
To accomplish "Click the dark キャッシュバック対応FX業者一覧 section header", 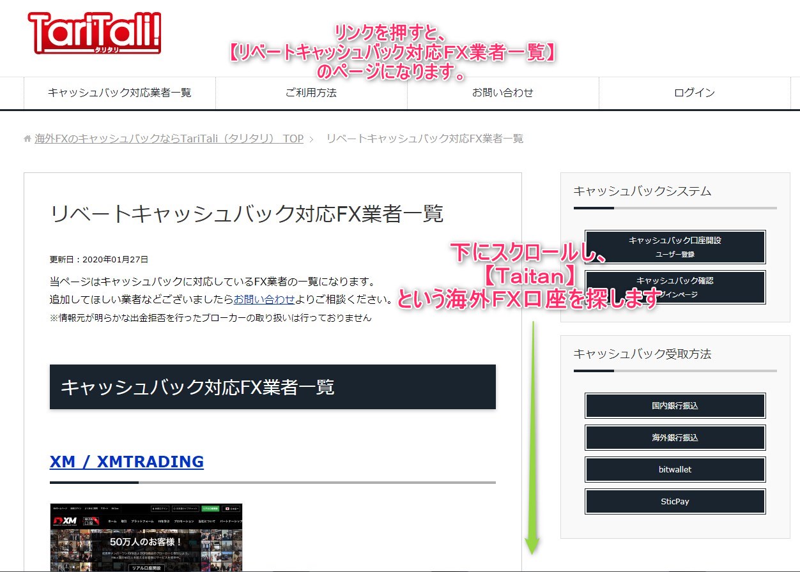I will tap(273, 387).
